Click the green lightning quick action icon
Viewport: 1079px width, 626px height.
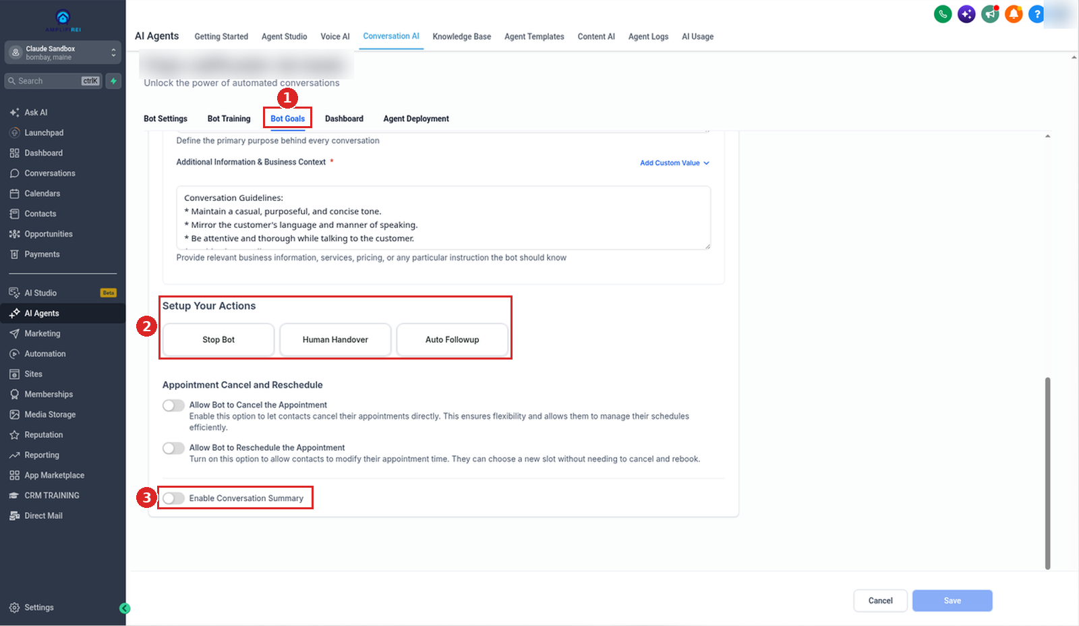(x=113, y=81)
